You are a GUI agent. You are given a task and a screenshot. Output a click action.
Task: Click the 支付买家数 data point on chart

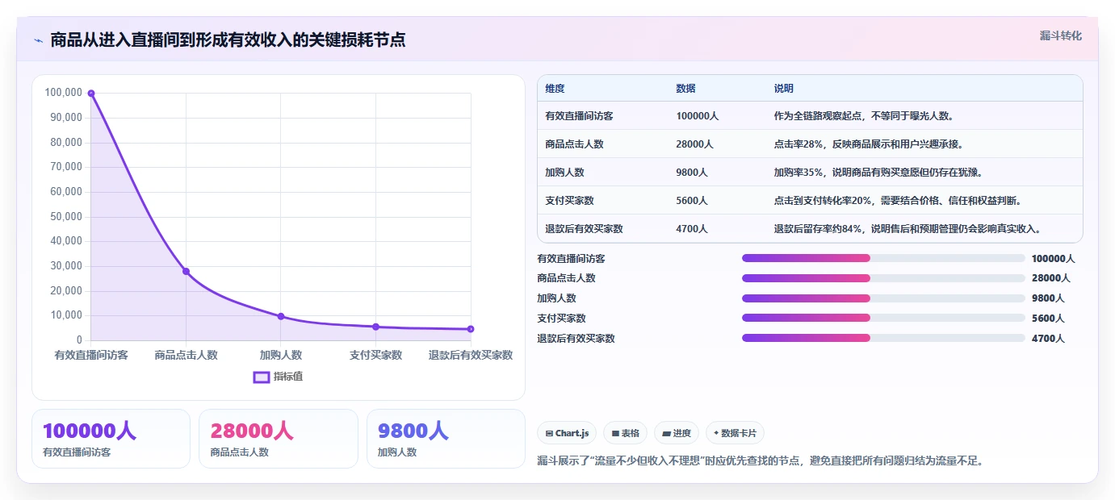375,327
